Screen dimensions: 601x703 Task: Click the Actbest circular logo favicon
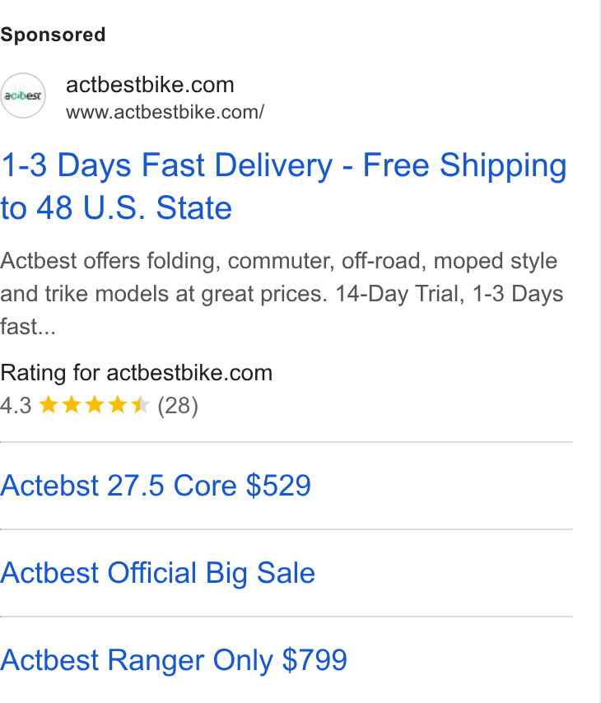tap(23, 95)
